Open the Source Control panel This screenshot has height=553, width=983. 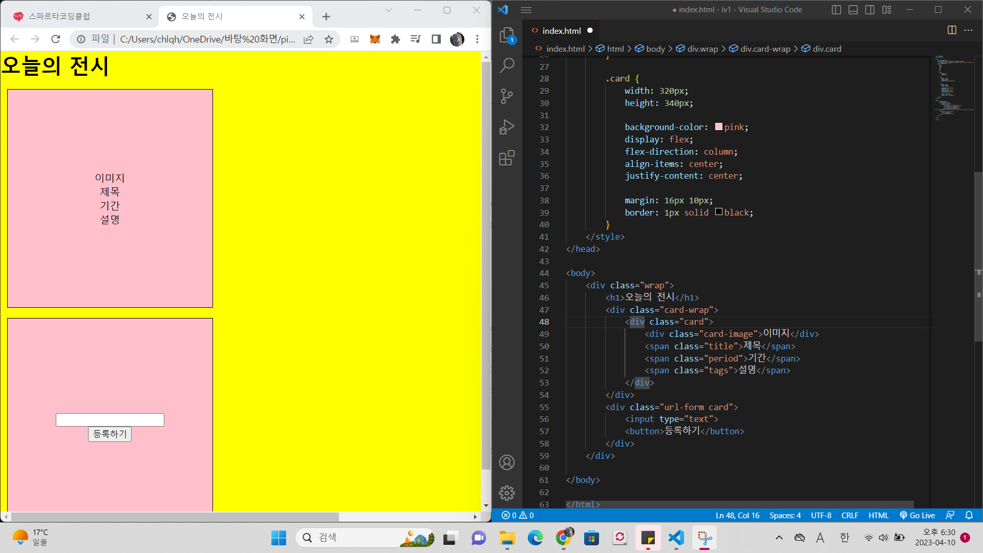click(x=507, y=96)
